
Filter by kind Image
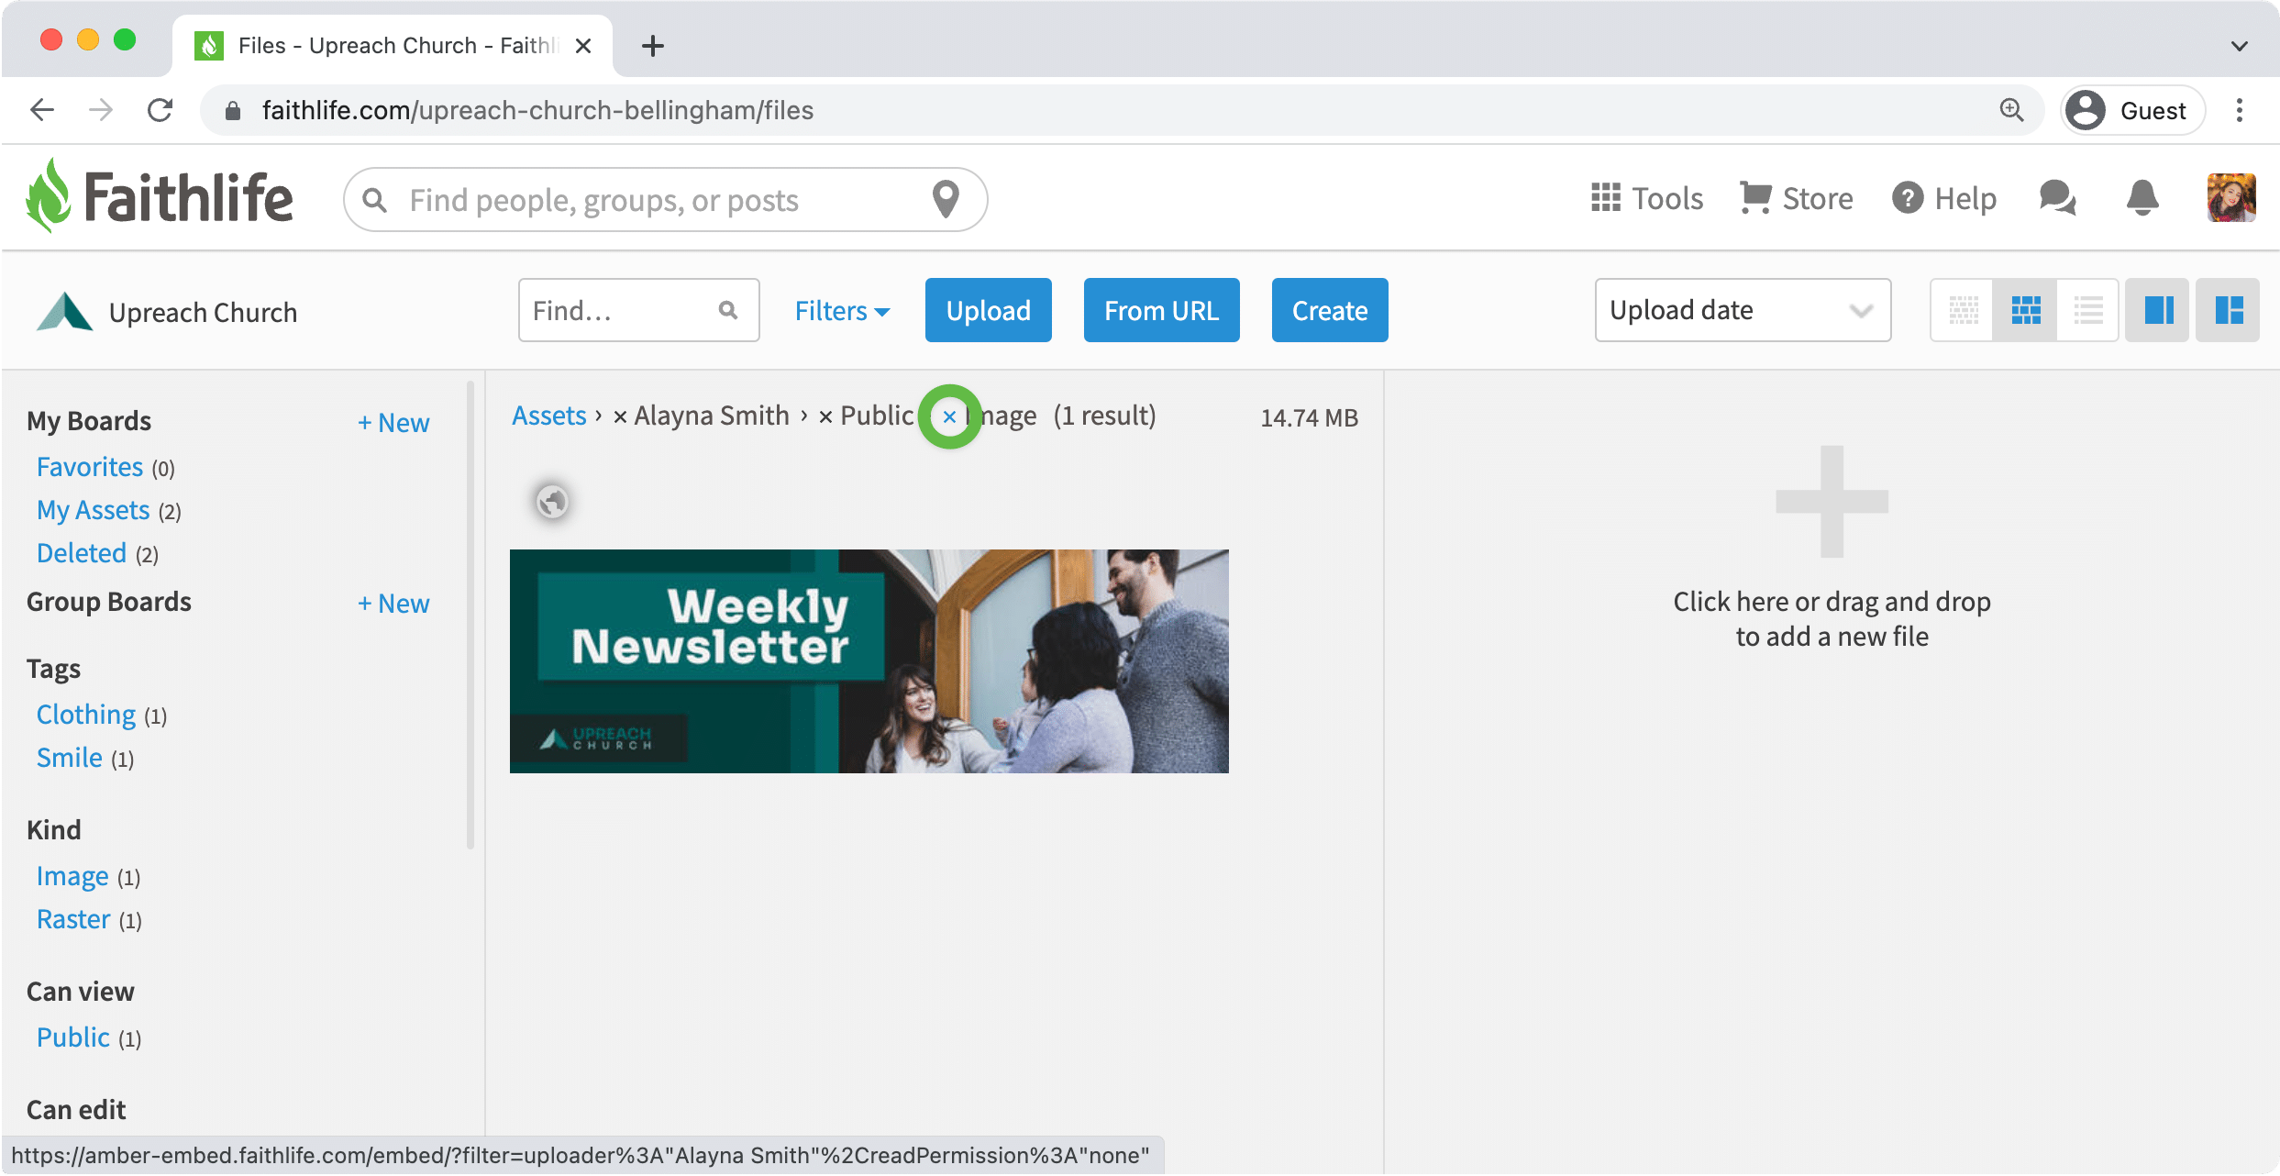pyautogui.click(x=72, y=876)
